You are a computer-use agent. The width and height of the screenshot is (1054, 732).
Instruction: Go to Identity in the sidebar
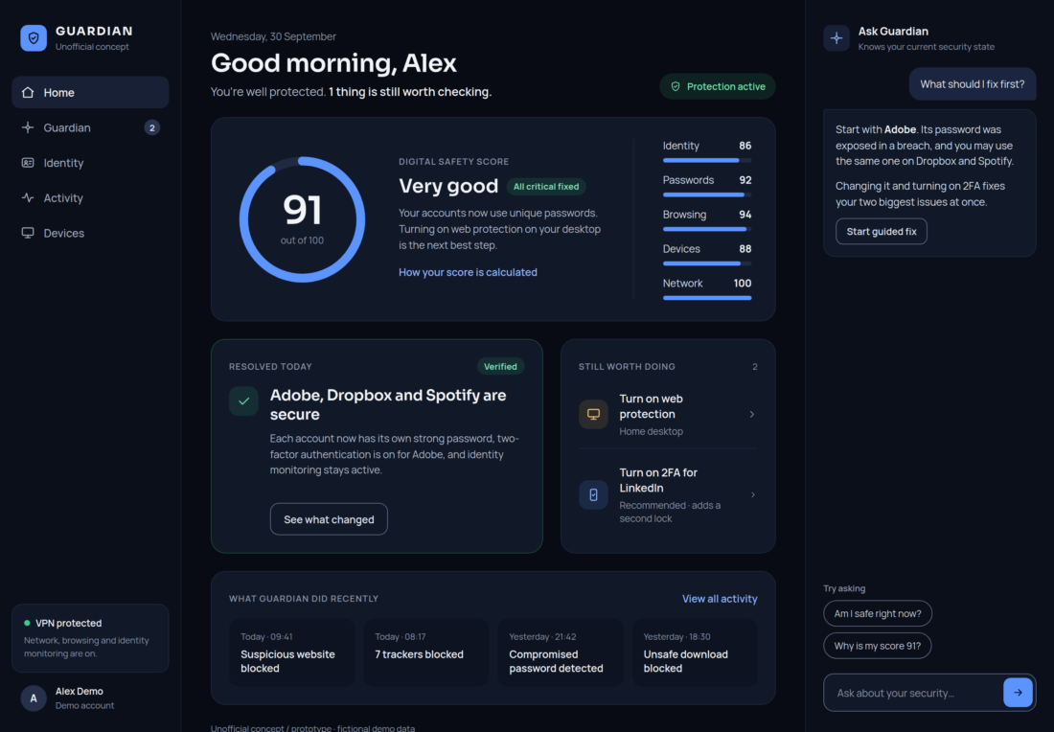(90, 163)
